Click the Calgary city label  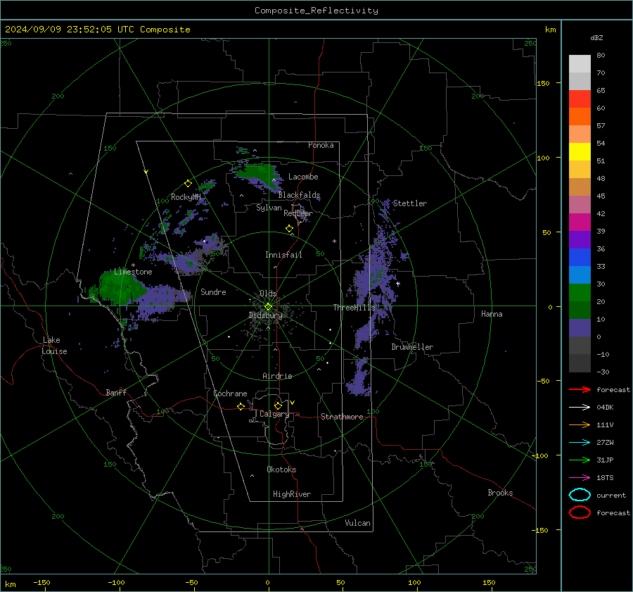274,414
